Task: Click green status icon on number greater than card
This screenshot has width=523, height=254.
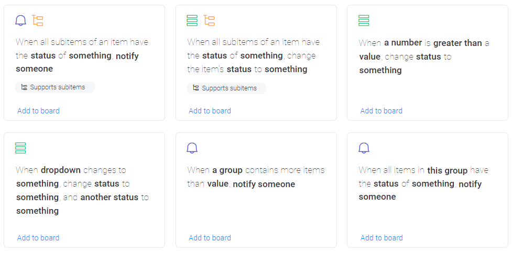Action: click(364, 20)
